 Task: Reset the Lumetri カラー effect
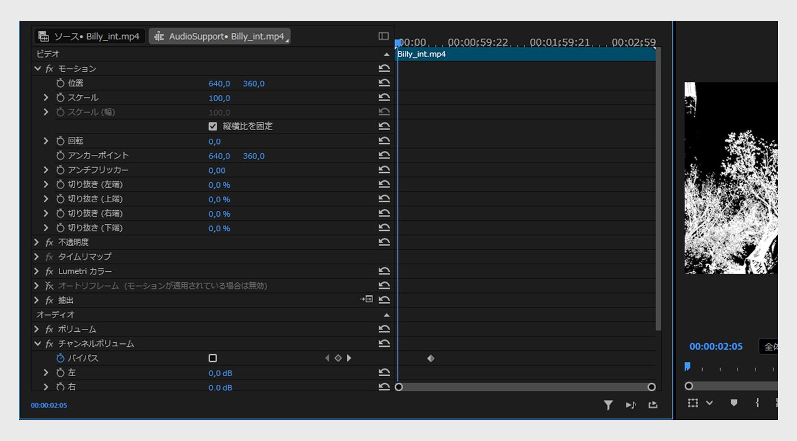coord(384,271)
